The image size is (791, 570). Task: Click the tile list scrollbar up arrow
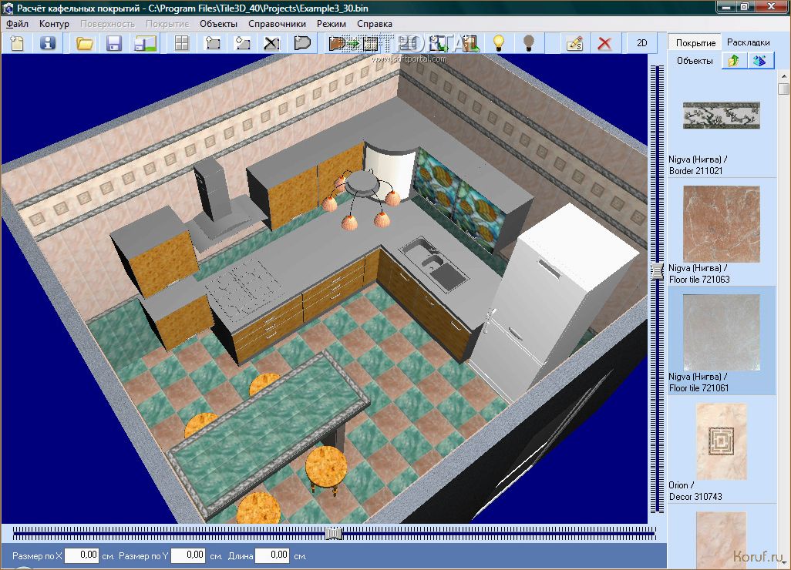pos(783,76)
